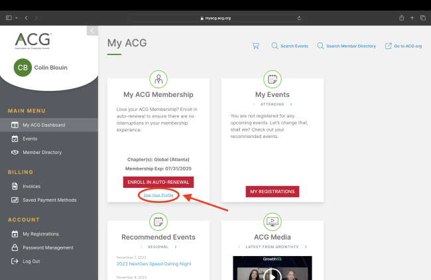Collapse the sidebar with the arrow tab
Image resolution: width=431 pixels, height=280 pixels.
92,31
